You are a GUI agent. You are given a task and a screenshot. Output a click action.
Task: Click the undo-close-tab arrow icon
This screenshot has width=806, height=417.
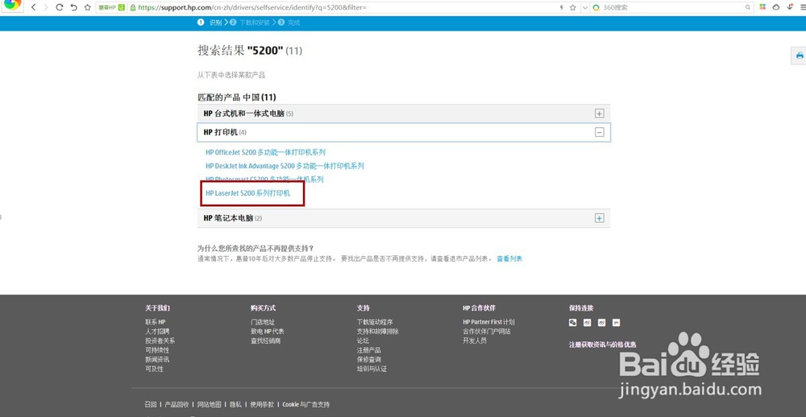click(x=74, y=8)
